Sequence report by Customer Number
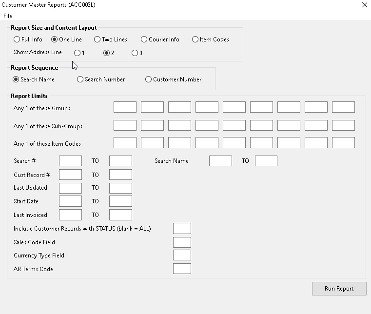371x314 pixels. click(174, 79)
